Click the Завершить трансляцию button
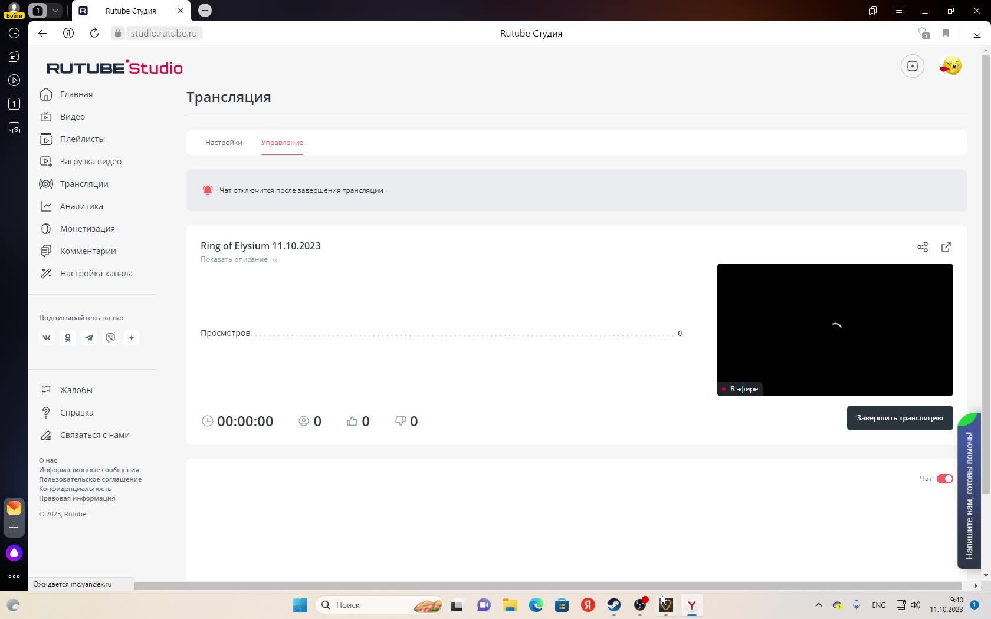The image size is (991, 619). click(900, 418)
